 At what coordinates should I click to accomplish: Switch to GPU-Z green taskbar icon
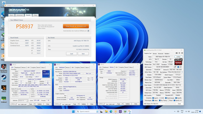[125, 111]
